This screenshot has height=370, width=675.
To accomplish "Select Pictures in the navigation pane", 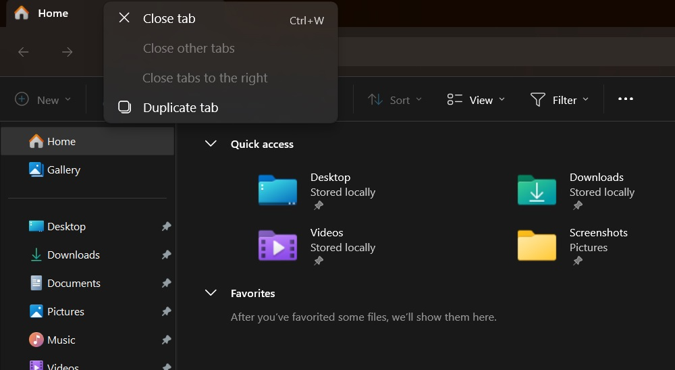I will point(65,312).
